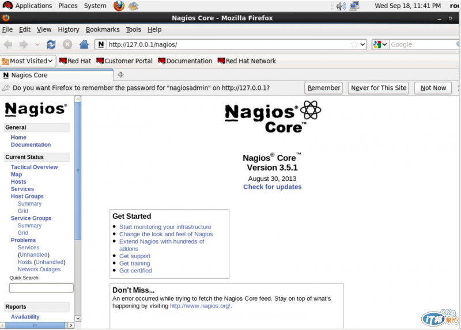
Task: Open a new tab with the plus icon
Action: [120, 75]
